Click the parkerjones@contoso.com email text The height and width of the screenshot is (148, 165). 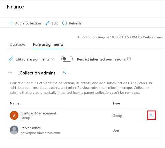[40, 133]
